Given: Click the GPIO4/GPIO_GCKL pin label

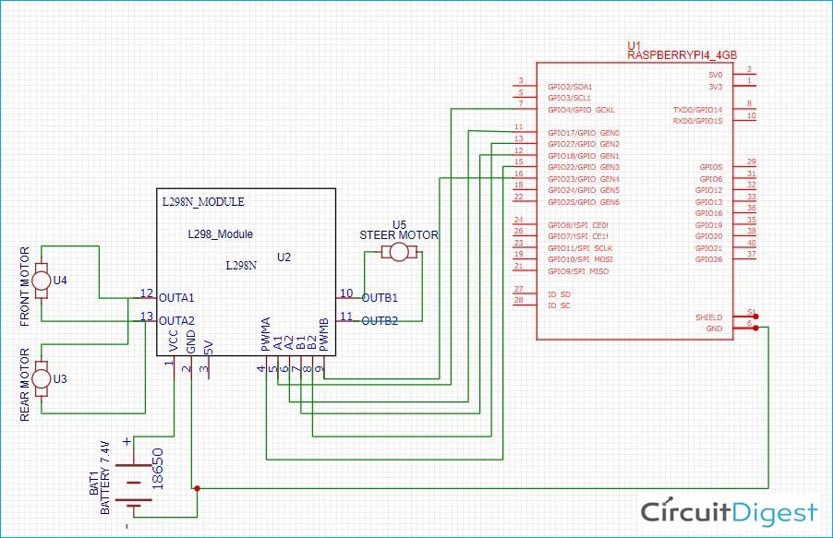Looking at the screenshot, I should click(581, 110).
